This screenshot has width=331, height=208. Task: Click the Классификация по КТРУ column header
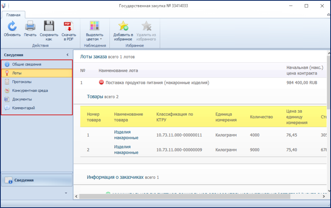pyautogui.click(x=174, y=117)
